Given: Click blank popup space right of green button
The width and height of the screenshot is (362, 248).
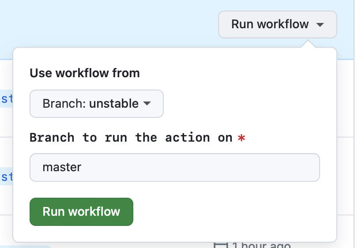Looking at the screenshot, I should pyautogui.click(x=230, y=212).
